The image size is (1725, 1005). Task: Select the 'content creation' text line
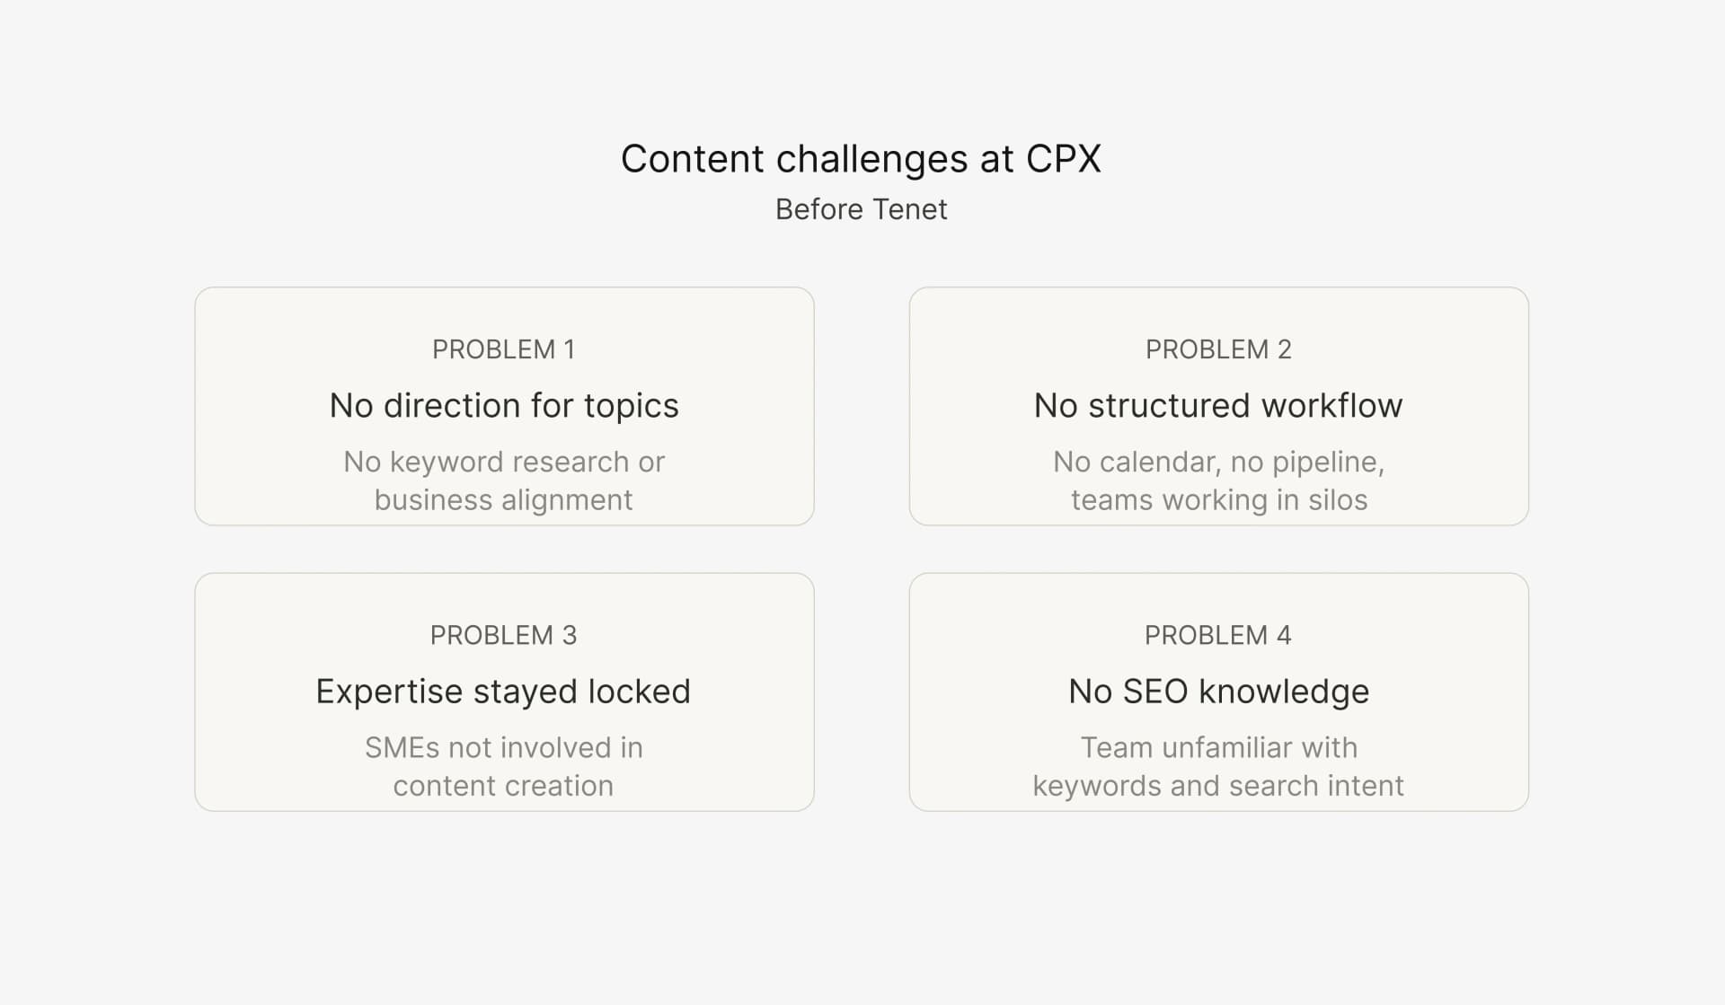pyautogui.click(x=503, y=786)
